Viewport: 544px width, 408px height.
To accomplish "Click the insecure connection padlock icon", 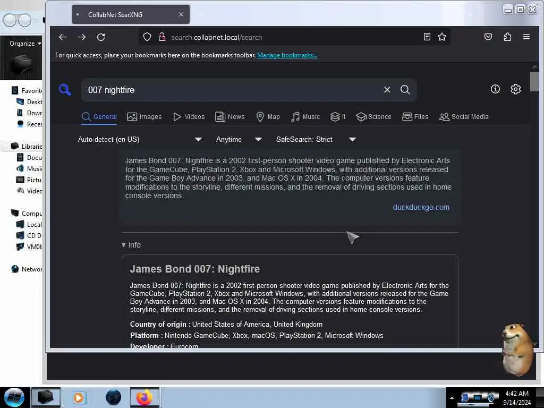I will pyautogui.click(x=162, y=37).
